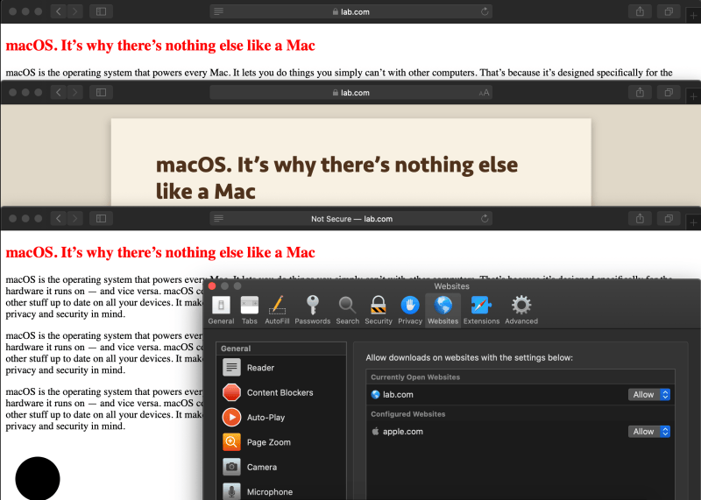701x500 pixels.
Task: Share the page from the Not Secure window
Action: [x=640, y=219]
